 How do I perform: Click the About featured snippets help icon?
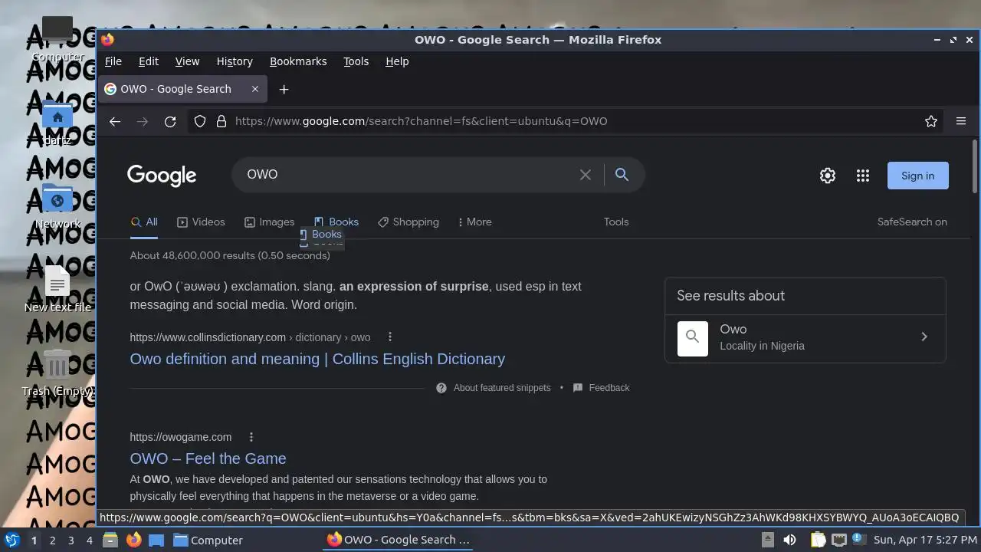441,388
